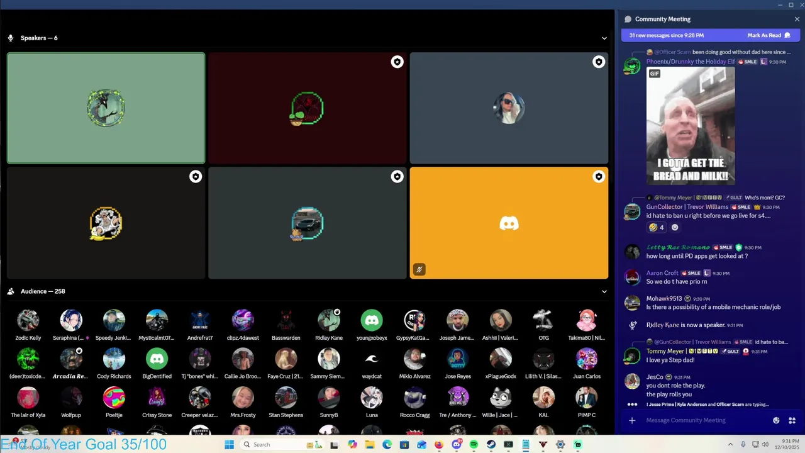Click the "Stan Stephens" audience name
The width and height of the screenshot is (805, 453).
286,415
